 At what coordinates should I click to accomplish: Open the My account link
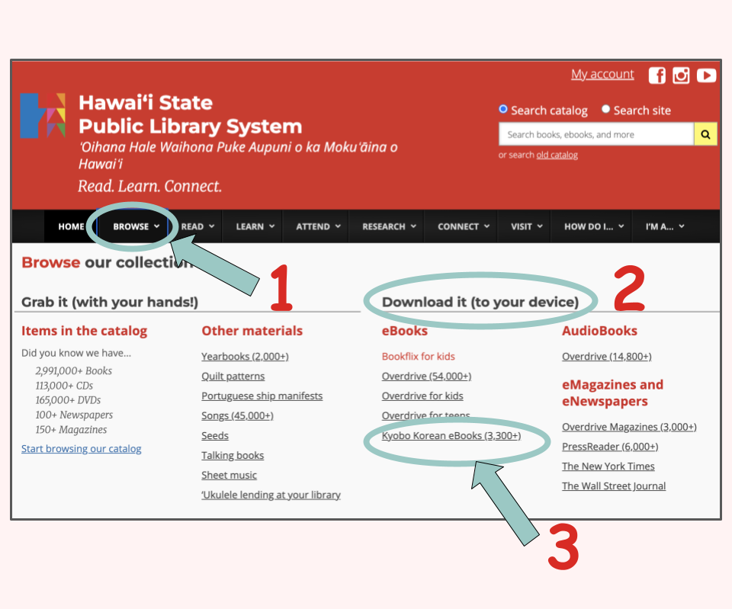pyautogui.click(x=602, y=74)
